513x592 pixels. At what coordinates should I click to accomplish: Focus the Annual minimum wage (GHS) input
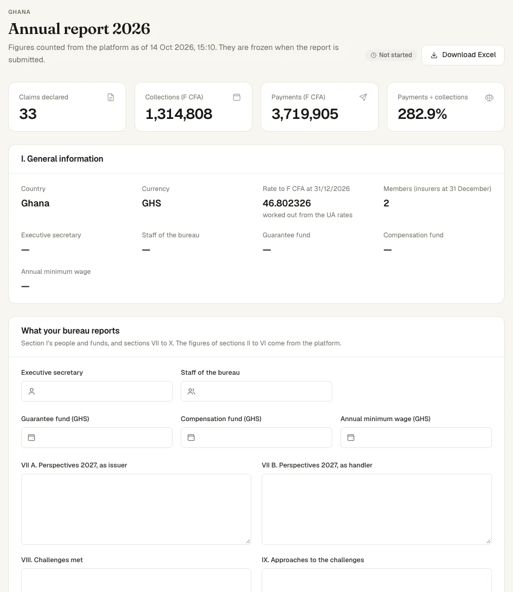click(x=416, y=438)
